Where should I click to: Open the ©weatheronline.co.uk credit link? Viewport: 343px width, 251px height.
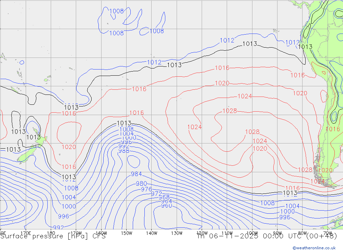click(314, 248)
